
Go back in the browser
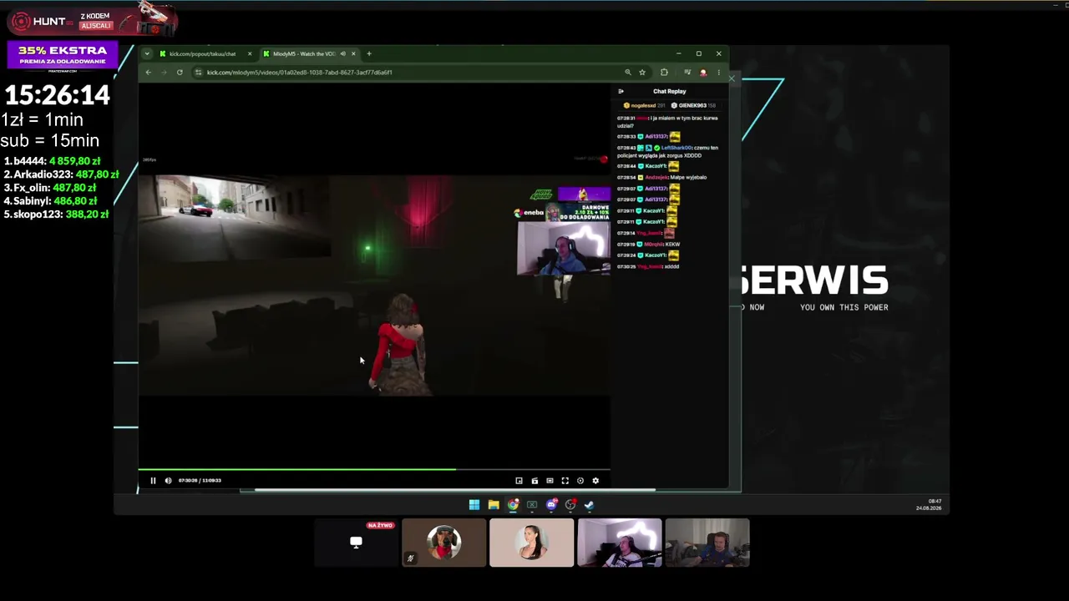(149, 73)
